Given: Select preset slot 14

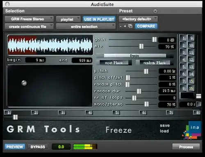Looking at the screenshot, I should pos(191,74).
